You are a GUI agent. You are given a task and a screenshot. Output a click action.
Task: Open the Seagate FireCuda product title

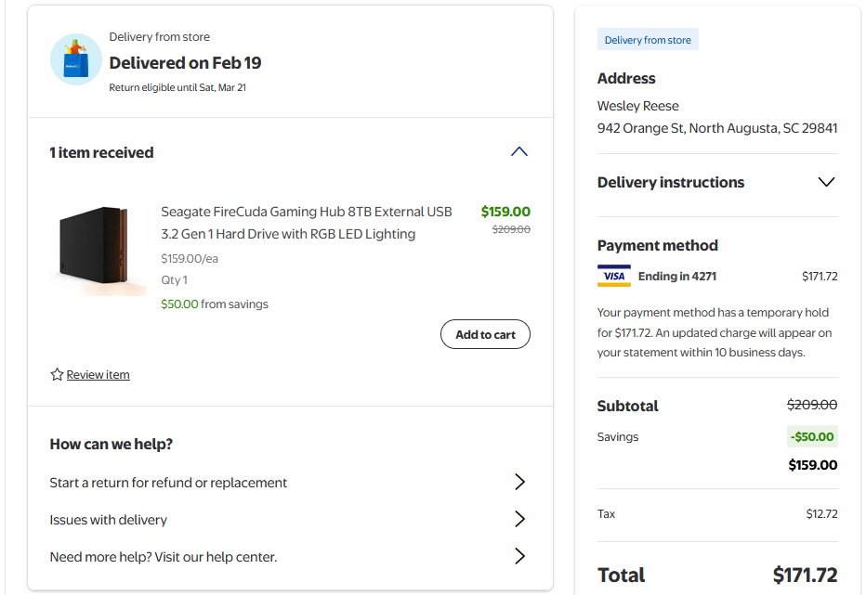point(306,223)
